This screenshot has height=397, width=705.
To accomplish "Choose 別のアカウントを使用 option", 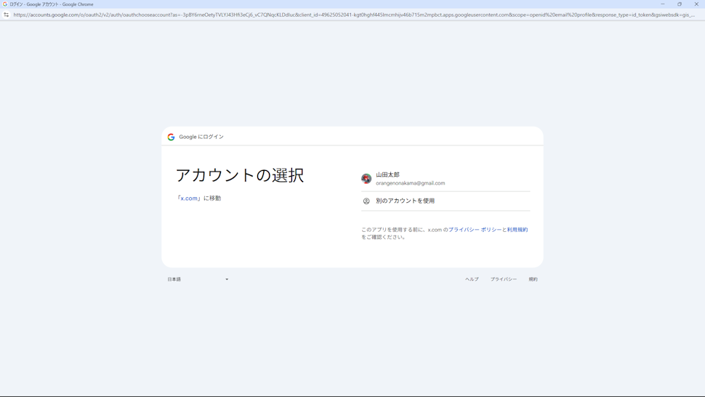I will (446, 201).
